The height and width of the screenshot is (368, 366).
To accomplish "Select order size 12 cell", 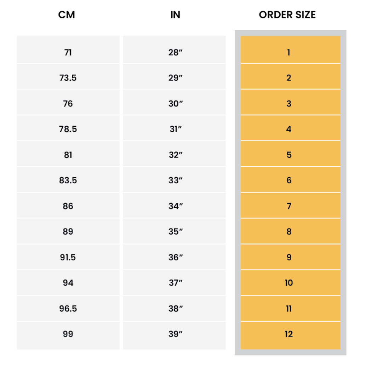I will pyautogui.click(x=289, y=334).
